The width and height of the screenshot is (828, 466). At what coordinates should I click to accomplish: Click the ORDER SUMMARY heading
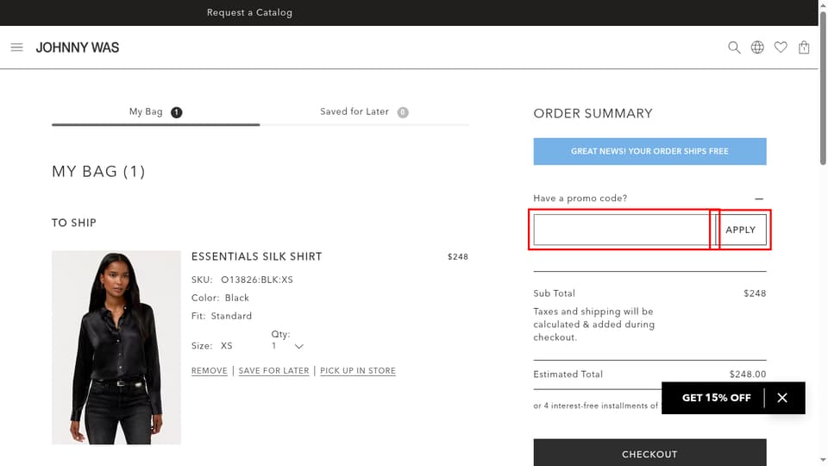click(x=593, y=114)
